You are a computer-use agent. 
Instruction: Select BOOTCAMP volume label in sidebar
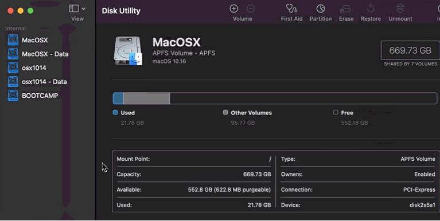40,96
